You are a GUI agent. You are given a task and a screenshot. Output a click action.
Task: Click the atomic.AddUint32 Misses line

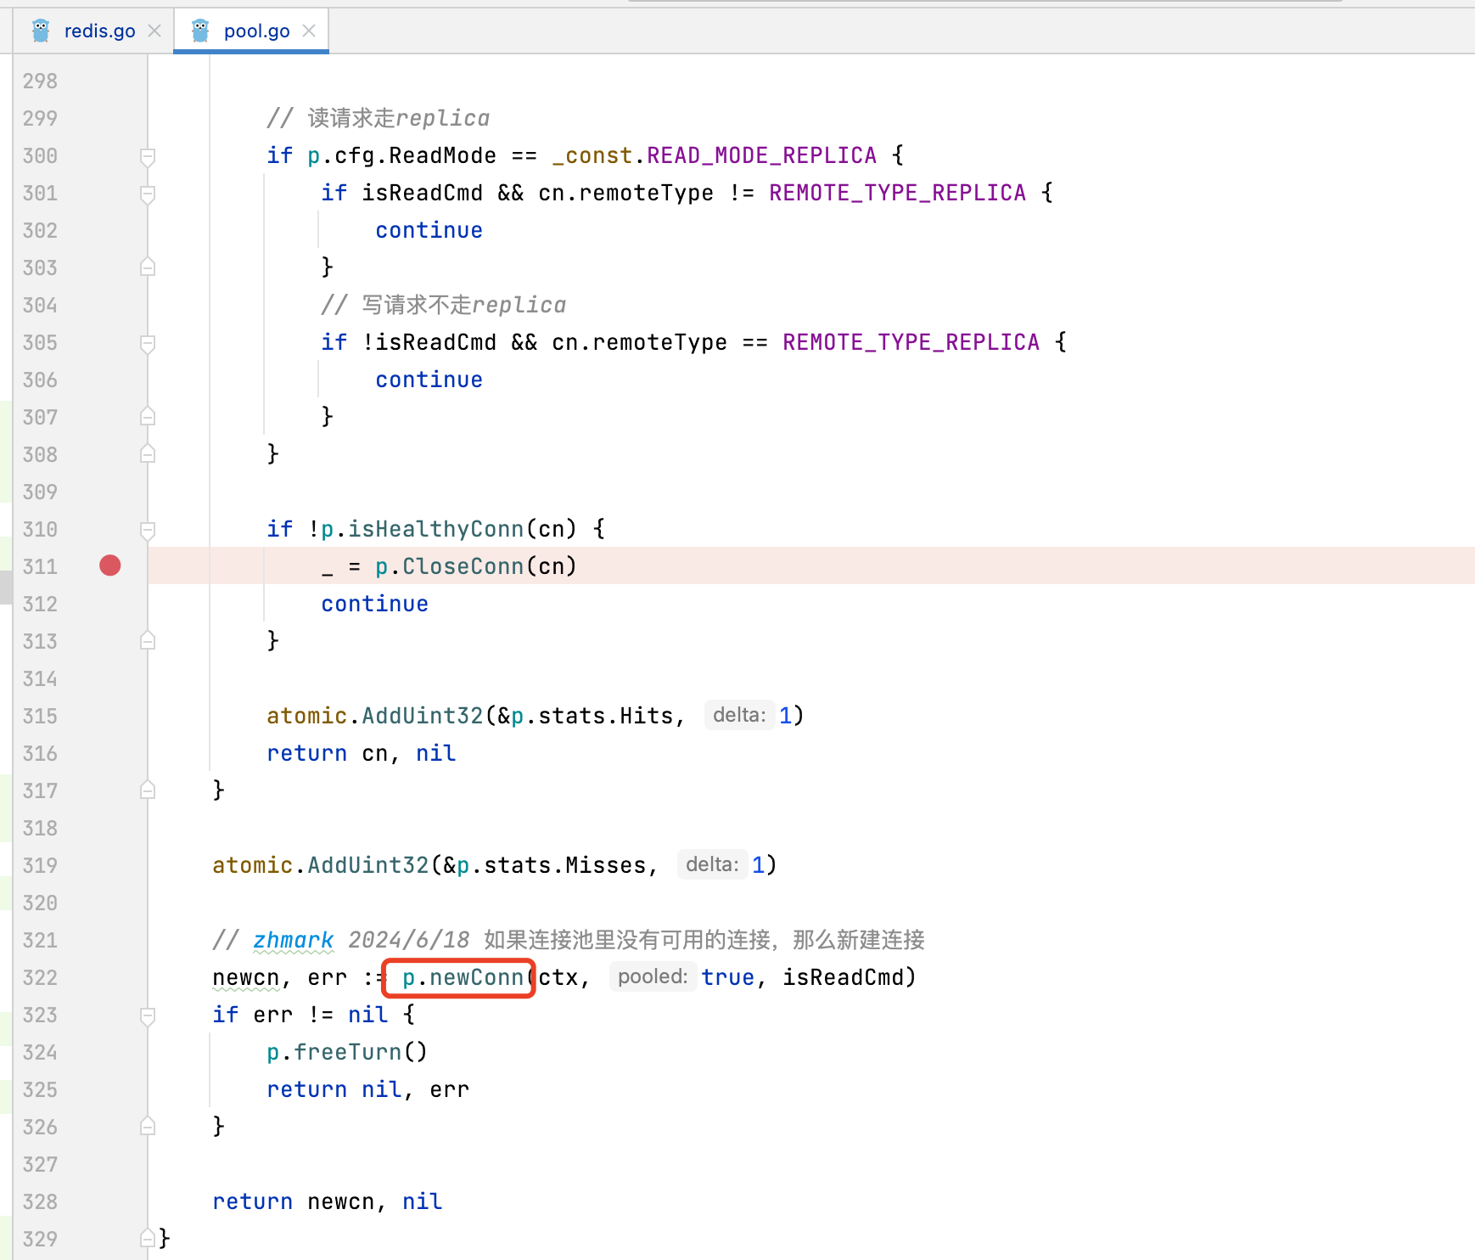click(x=494, y=865)
